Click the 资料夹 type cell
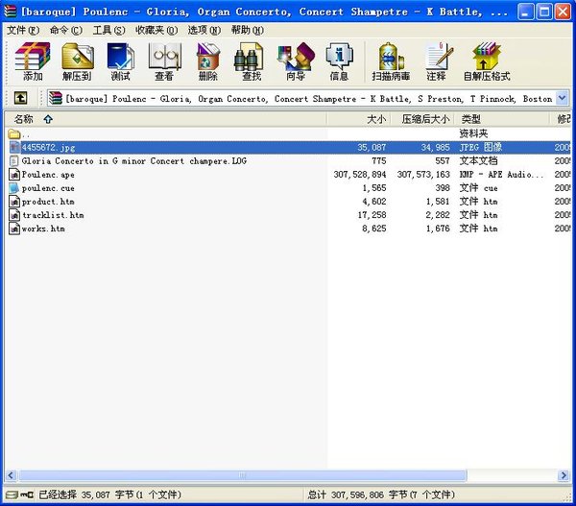 point(473,133)
